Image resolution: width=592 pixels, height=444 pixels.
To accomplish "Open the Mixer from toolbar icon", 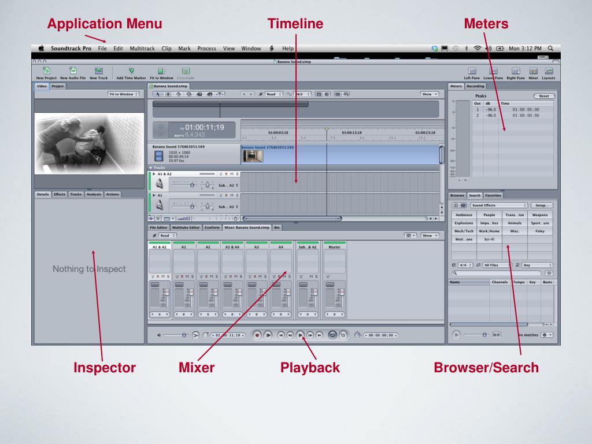I will (533, 71).
